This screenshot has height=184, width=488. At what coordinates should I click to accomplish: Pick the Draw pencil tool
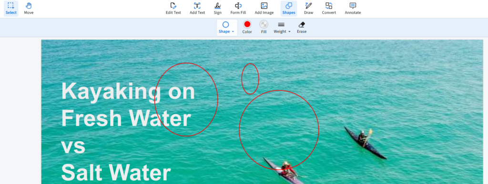point(308,9)
